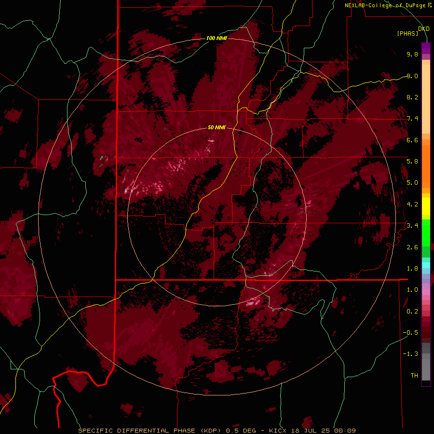Click the 9.0 value on the legend
The width and height of the screenshot is (434, 434).
click(412, 76)
